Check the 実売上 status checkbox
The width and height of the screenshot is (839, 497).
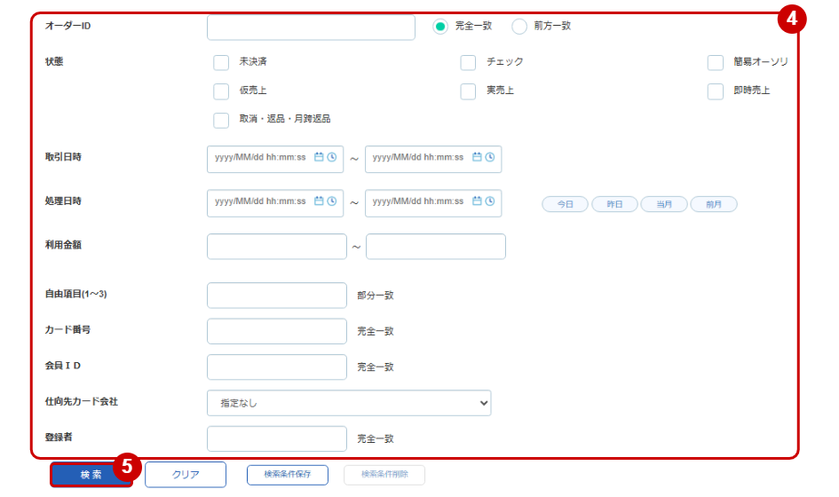click(468, 91)
